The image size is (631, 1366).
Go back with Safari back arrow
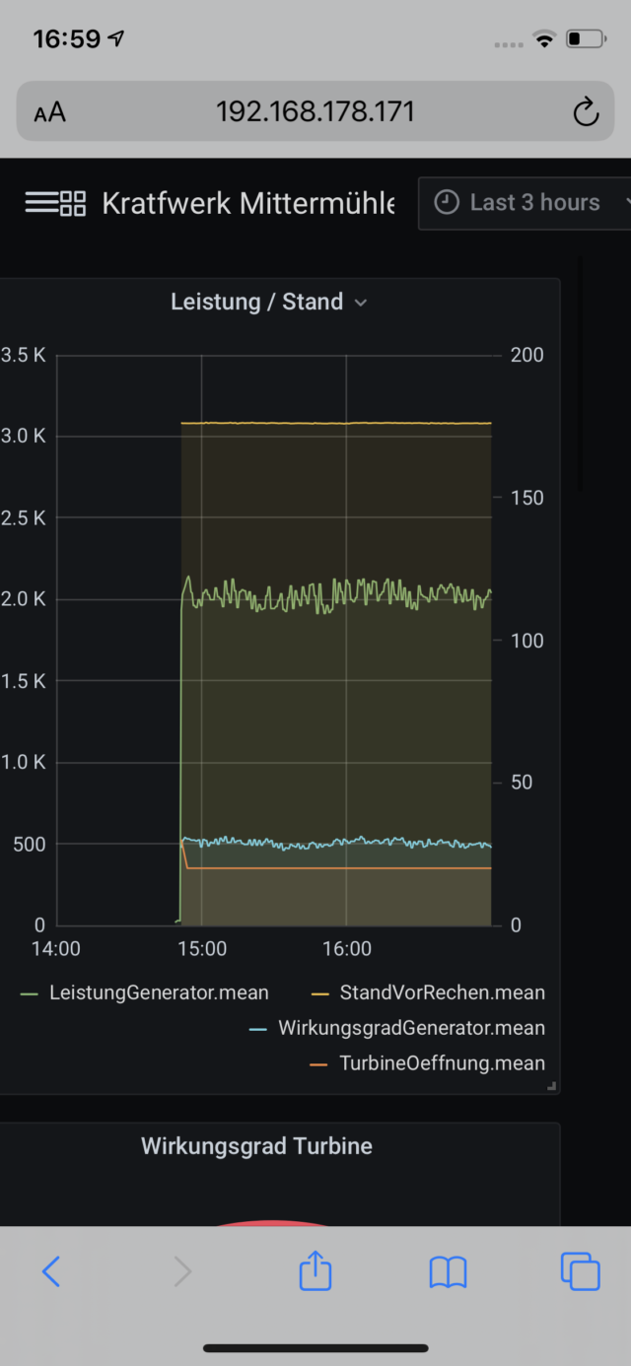[x=51, y=1271]
